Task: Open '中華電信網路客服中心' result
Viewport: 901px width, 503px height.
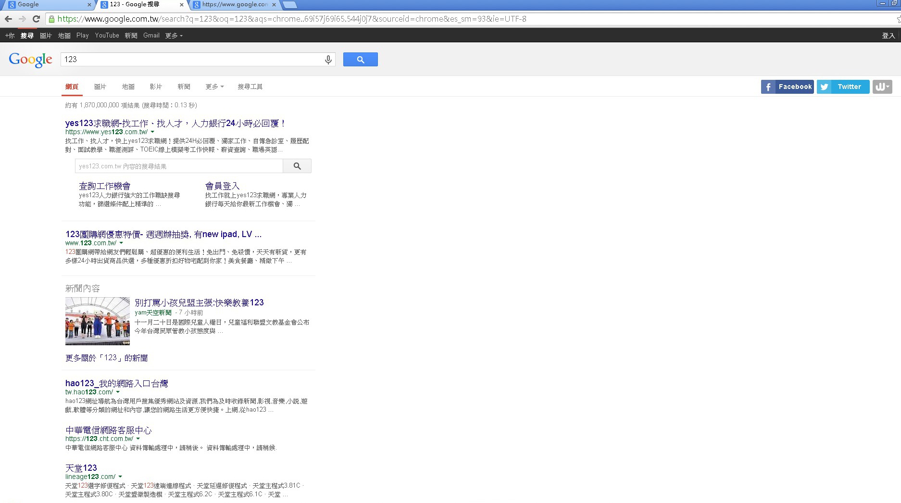Action: click(108, 430)
